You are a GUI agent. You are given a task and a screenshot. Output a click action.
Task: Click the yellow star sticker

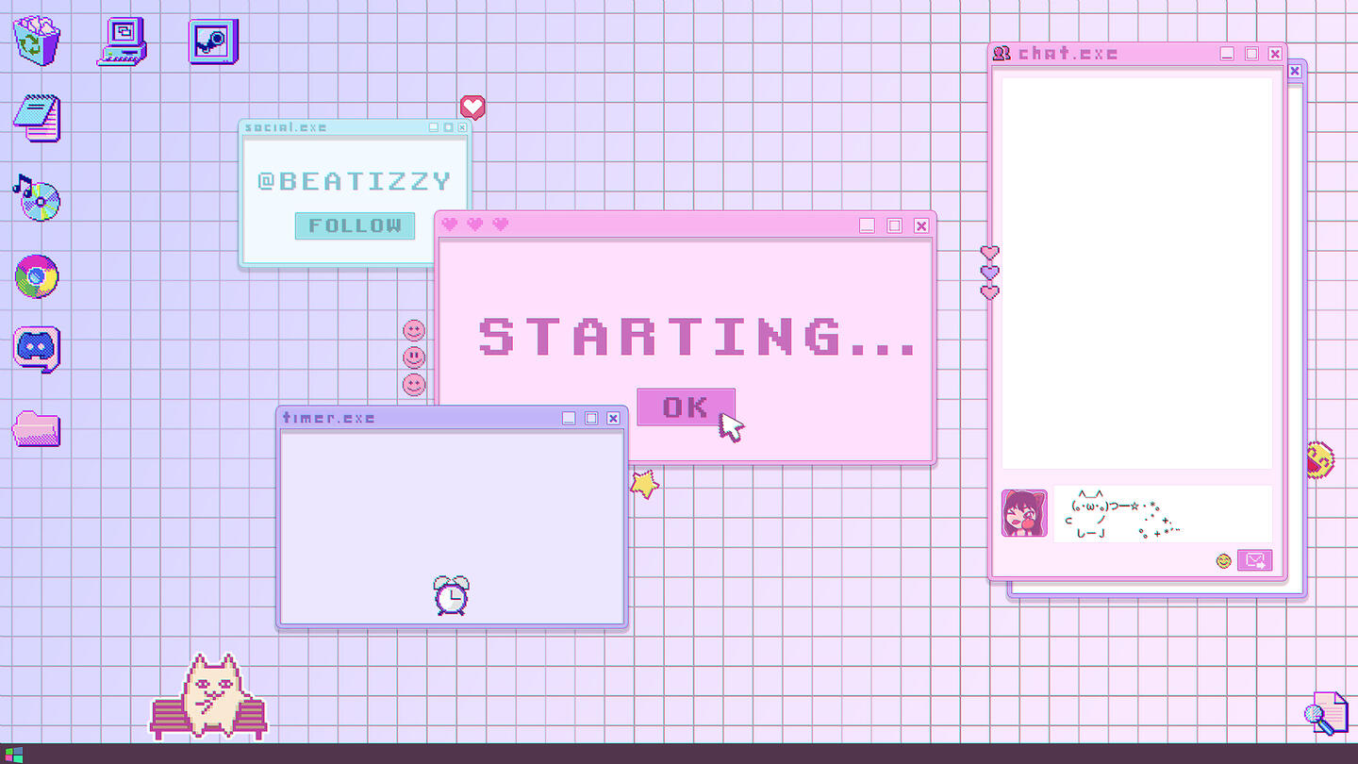(645, 484)
